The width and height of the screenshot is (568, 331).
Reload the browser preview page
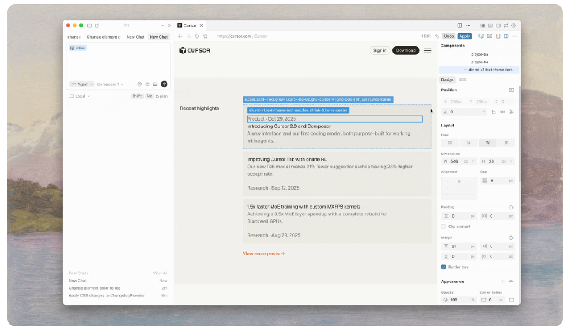click(x=197, y=36)
